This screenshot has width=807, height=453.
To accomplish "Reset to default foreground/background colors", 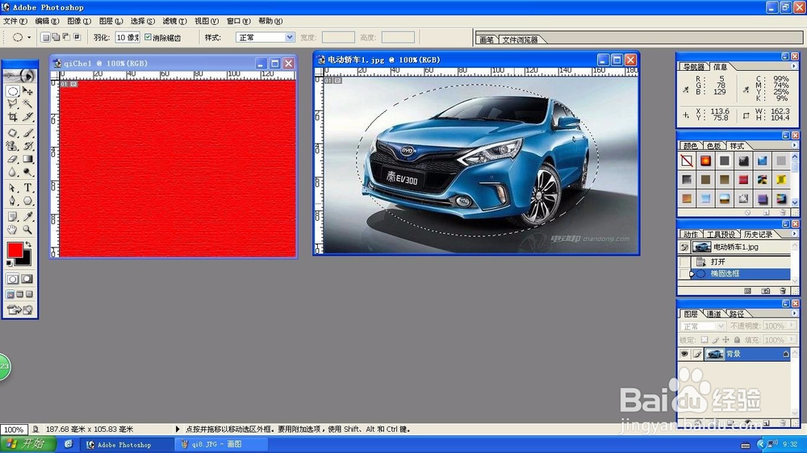I will pos(9,263).
